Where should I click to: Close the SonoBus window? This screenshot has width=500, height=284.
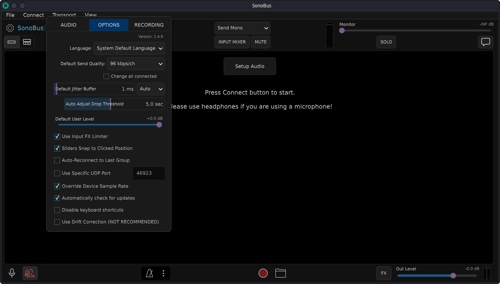[x=6, y=6]
